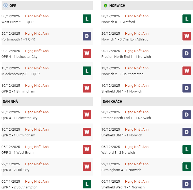This screenshot has width=193, height=190.
Task: Click the D badge for Portsmouth 1 - 1 QPR
Action: click(x=87, y=36)
